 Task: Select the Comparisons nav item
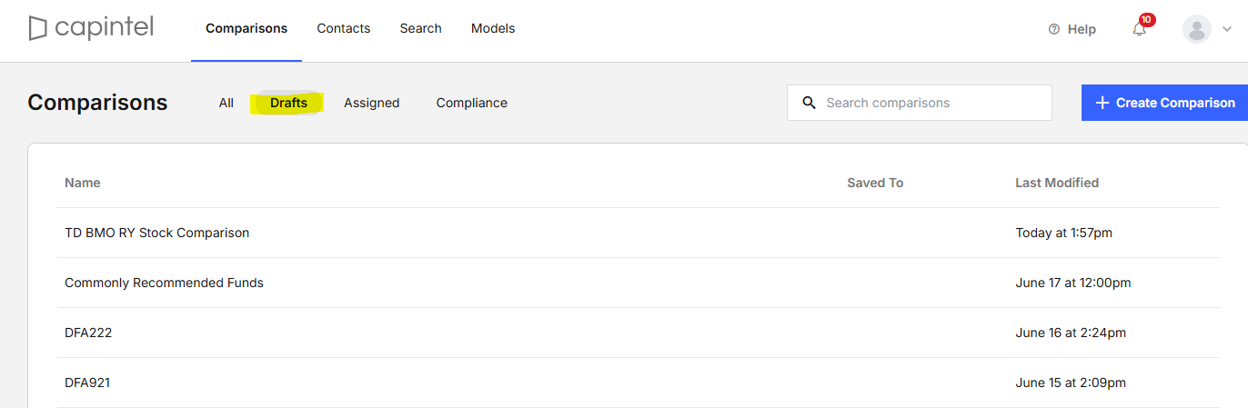coord(247,28)
